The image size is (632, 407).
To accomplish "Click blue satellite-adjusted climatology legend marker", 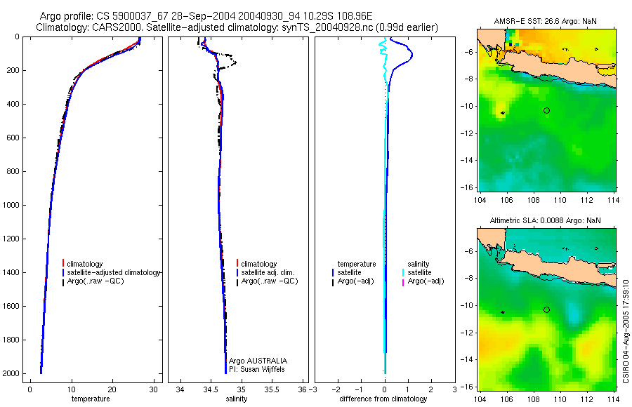I will click(x=63, y=272).
